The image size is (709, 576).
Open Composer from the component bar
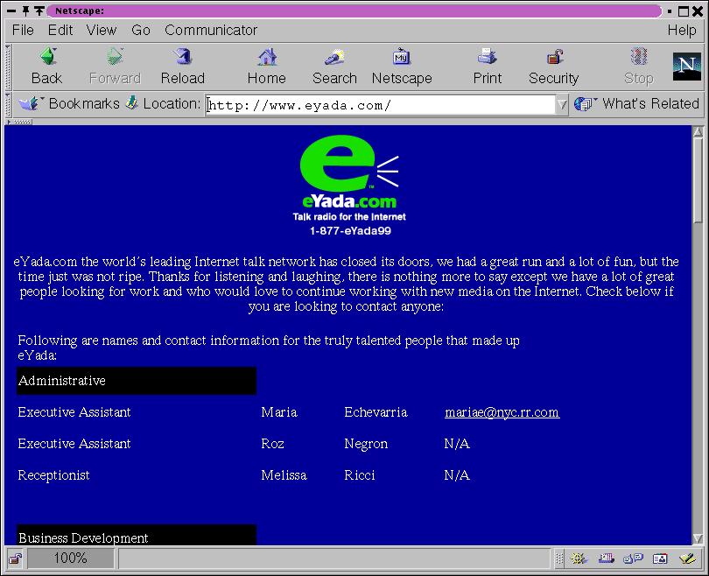(687, 558)
